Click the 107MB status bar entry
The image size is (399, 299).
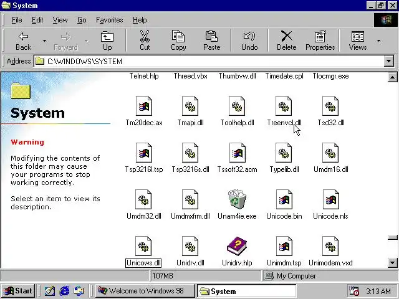coord(206,276)
